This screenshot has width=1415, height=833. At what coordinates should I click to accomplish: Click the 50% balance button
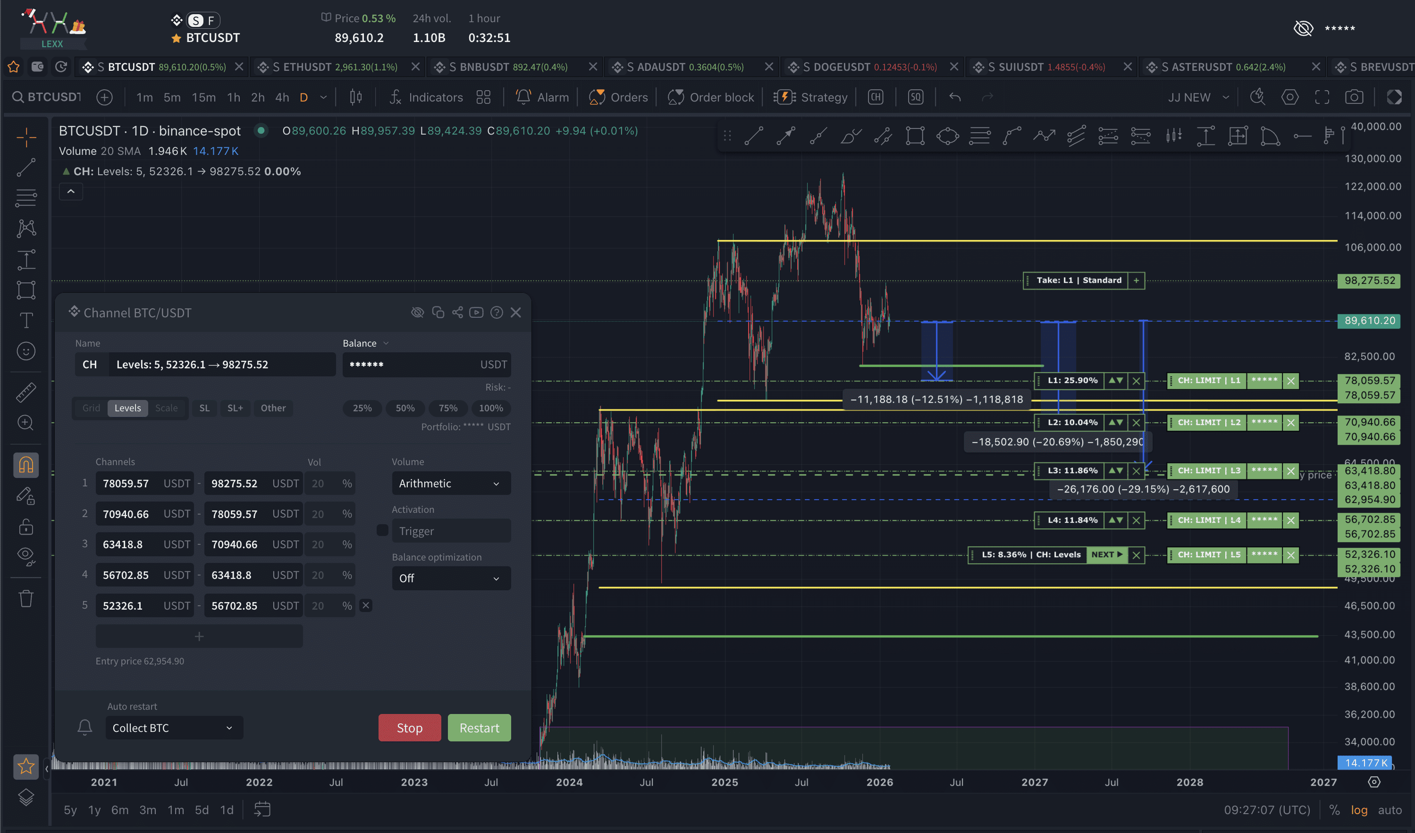click(x=405, y=408)
